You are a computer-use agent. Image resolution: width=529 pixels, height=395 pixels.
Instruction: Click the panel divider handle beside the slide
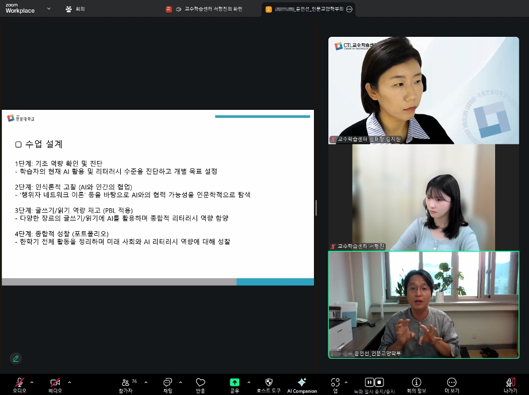[316, 208]
